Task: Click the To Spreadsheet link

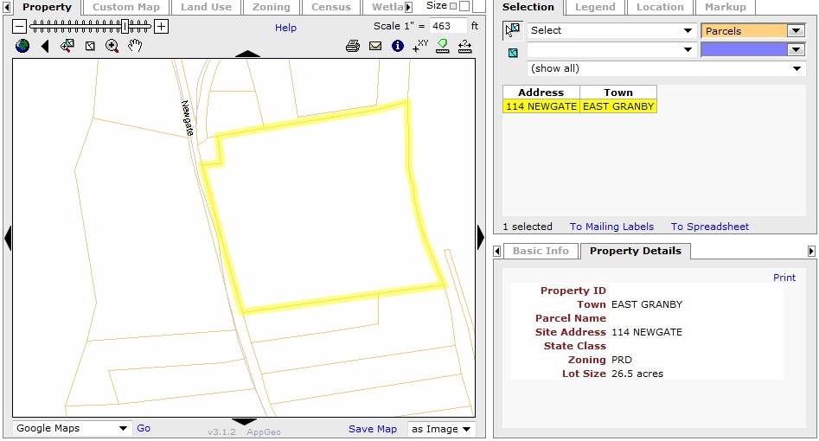Action: pyautogui.click(x=710, y=227)
